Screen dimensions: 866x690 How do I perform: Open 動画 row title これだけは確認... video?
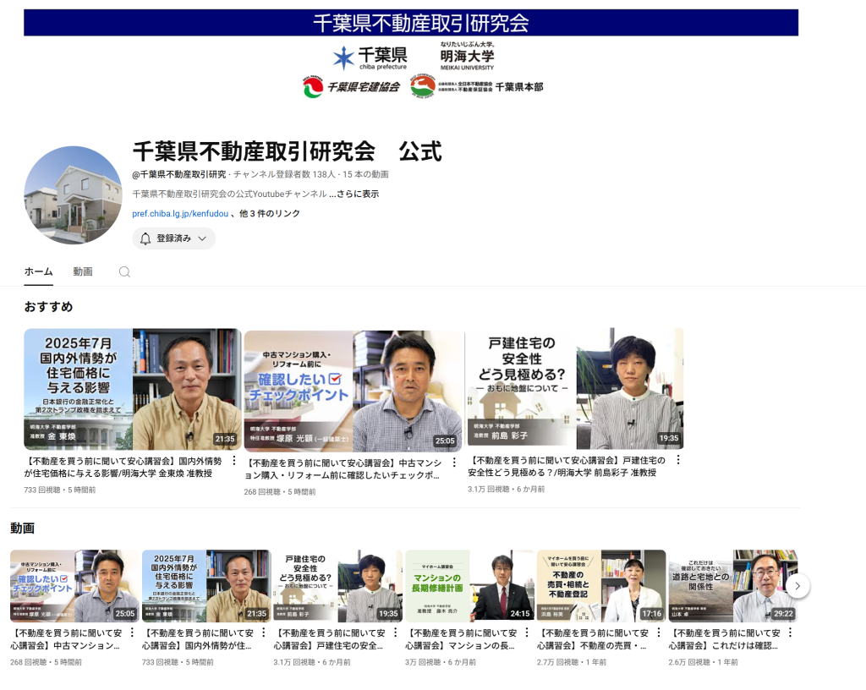pyautogui.click(x=725, y=639)
